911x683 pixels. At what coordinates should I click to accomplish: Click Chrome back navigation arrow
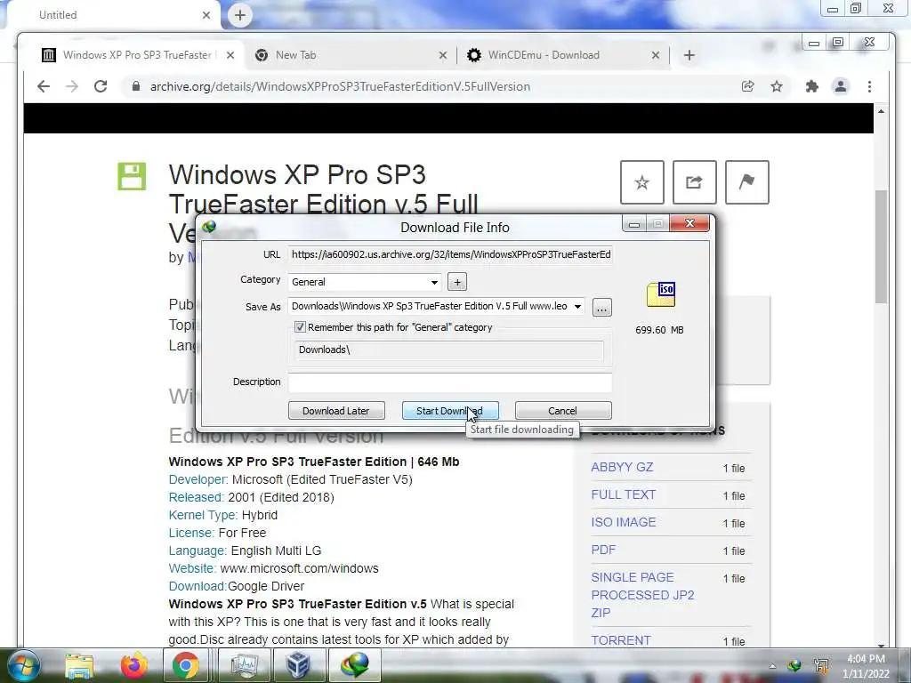click(x=44, y=86)
